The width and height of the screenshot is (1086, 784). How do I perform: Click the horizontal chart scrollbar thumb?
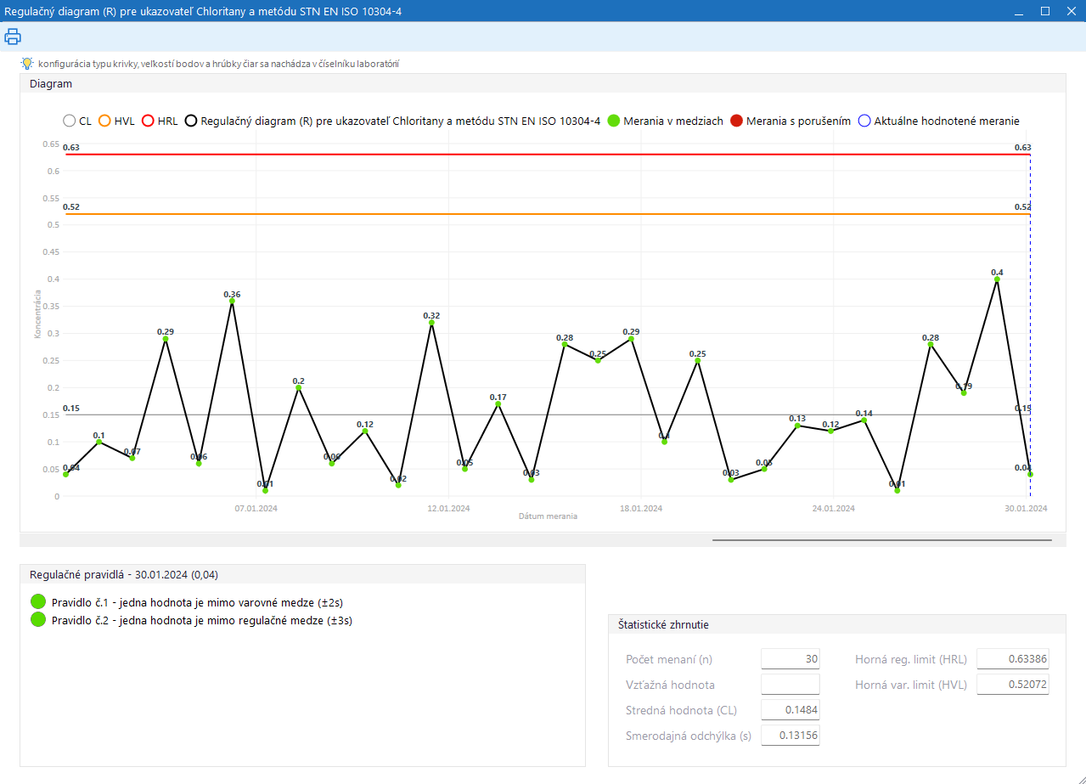coord(881,539)
